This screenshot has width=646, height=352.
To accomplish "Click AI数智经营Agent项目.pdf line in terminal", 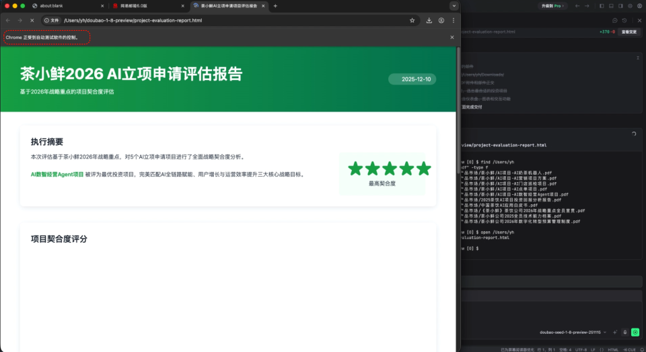I will 516,195.
